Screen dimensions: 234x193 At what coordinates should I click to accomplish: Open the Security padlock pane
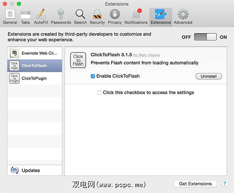tap(97, 16)
